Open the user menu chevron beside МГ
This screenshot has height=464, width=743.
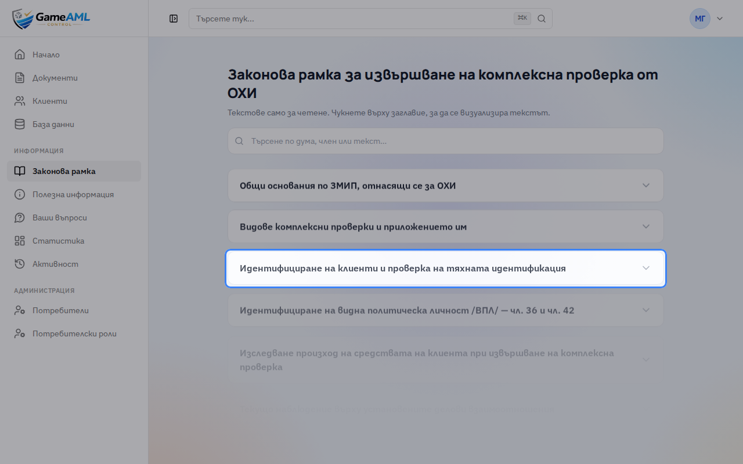720,19
